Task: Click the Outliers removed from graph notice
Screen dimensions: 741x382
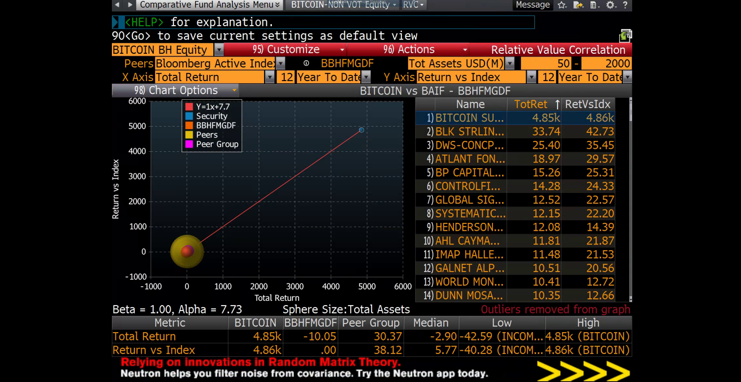Action: coord(555,309)
